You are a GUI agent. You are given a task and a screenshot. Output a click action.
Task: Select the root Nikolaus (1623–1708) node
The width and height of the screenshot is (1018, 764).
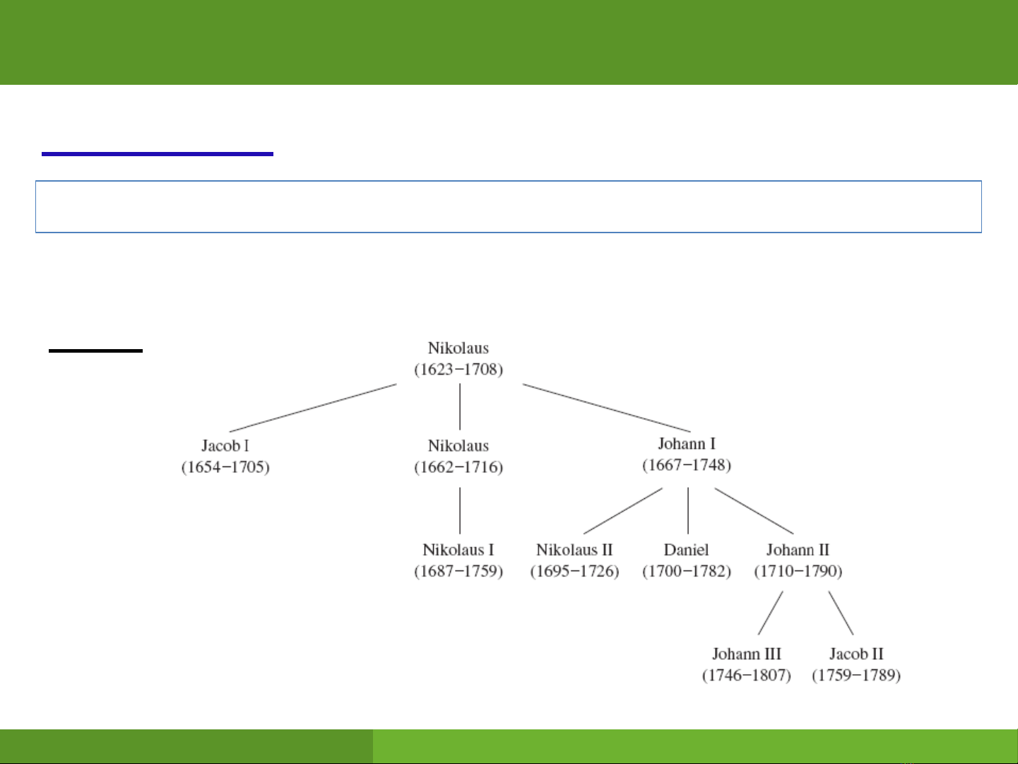point(458,358)
